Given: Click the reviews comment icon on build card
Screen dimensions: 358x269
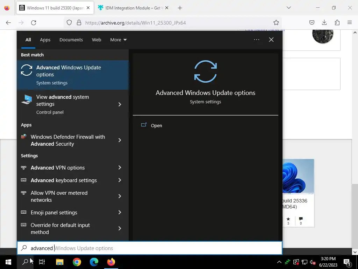Looking at the screenshot, I should coord(301,219).
